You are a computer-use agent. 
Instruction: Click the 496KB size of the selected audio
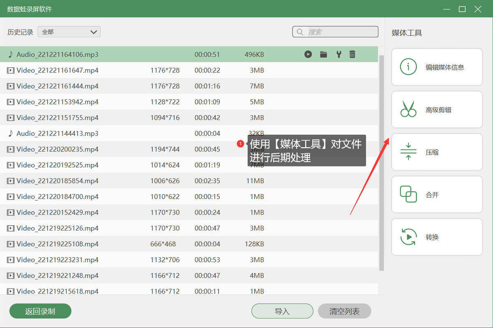click(254, 54)
